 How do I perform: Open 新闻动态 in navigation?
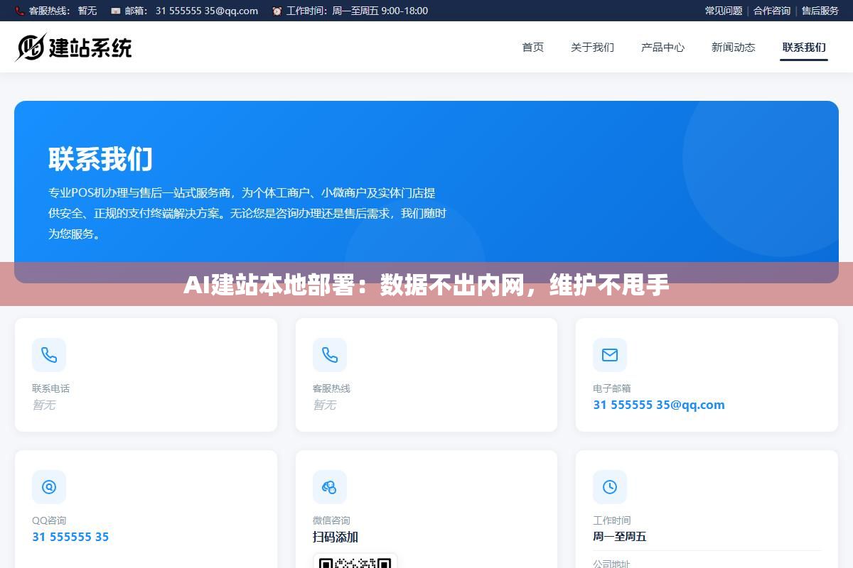733,48
